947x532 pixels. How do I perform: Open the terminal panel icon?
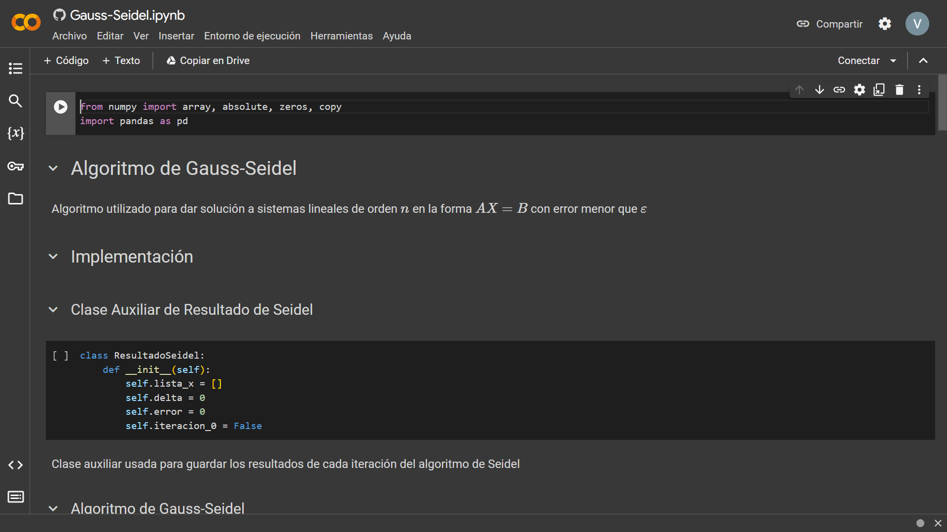[15, 497]
